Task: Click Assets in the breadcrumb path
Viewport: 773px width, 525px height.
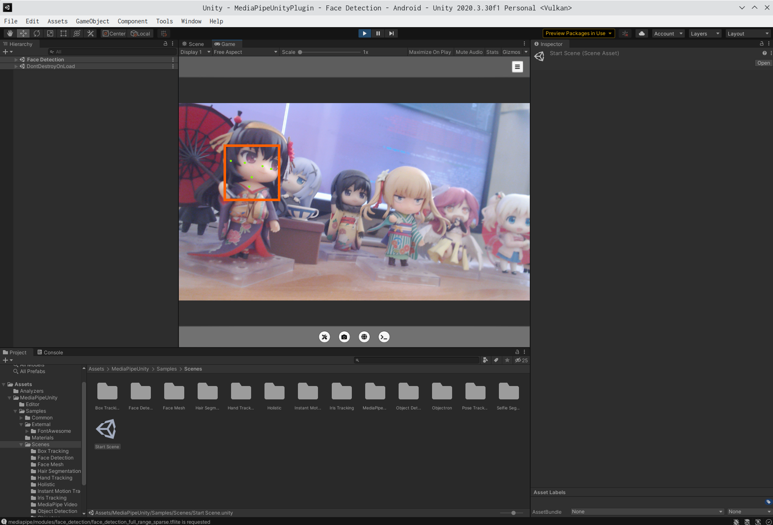Action: [x=96, y=369]
